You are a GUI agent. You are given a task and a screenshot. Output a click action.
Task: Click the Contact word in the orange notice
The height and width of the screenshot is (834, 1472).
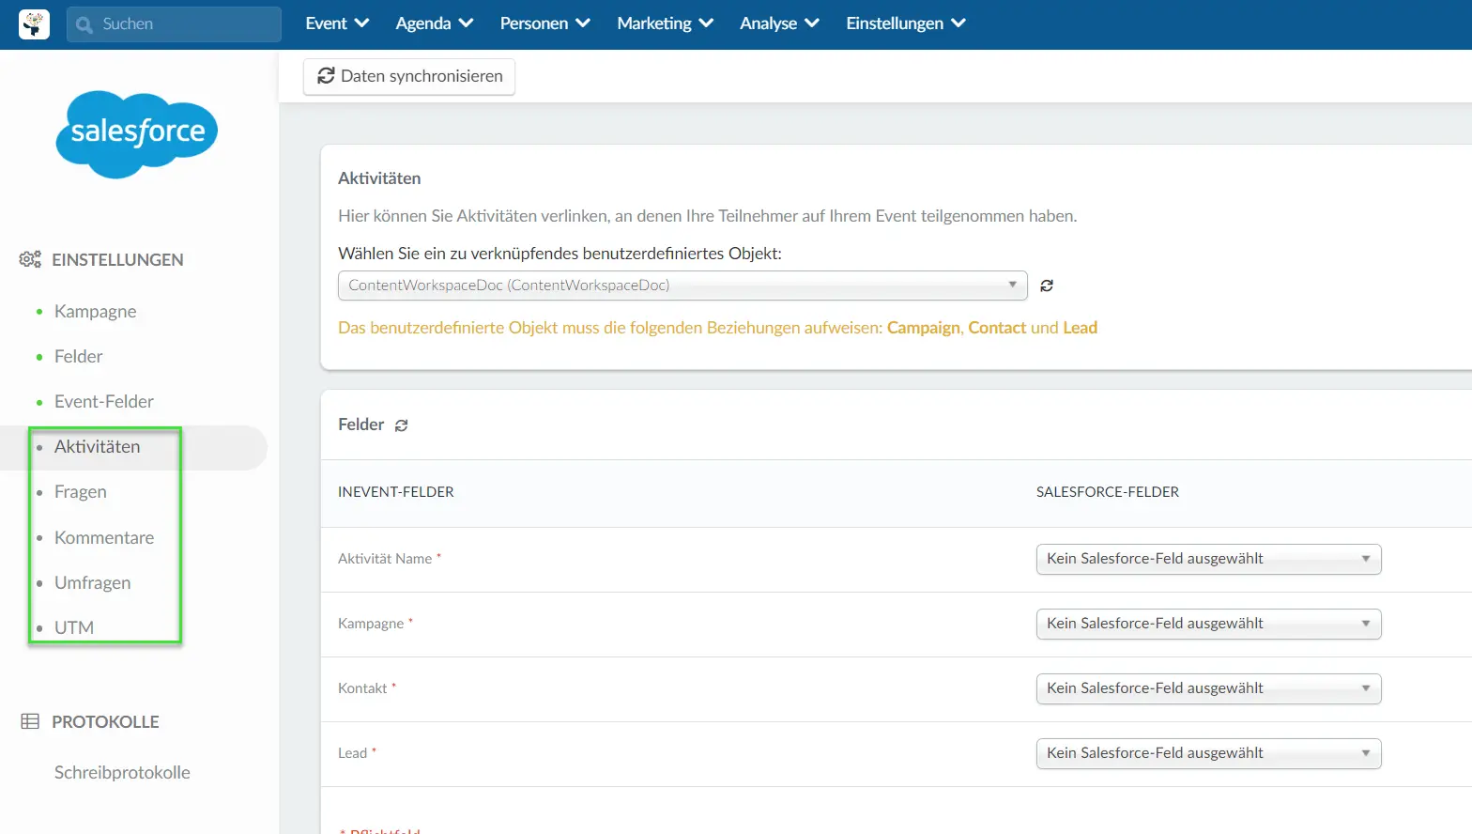997,328
